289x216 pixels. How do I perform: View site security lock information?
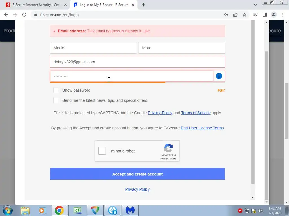point(36,15)
